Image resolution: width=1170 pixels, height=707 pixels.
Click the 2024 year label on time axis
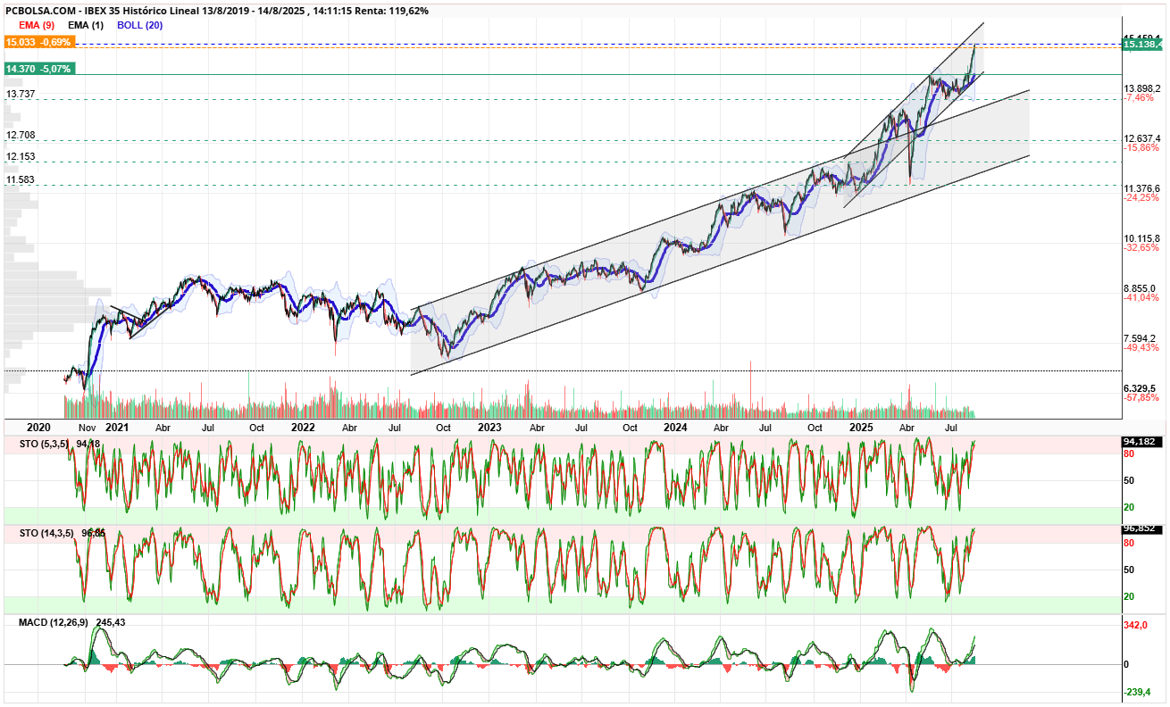pos(675,428)
